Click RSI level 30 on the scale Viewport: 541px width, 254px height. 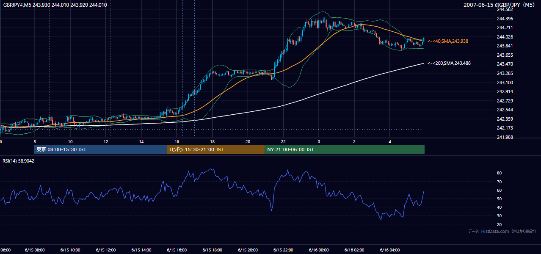tap(500, 215)
